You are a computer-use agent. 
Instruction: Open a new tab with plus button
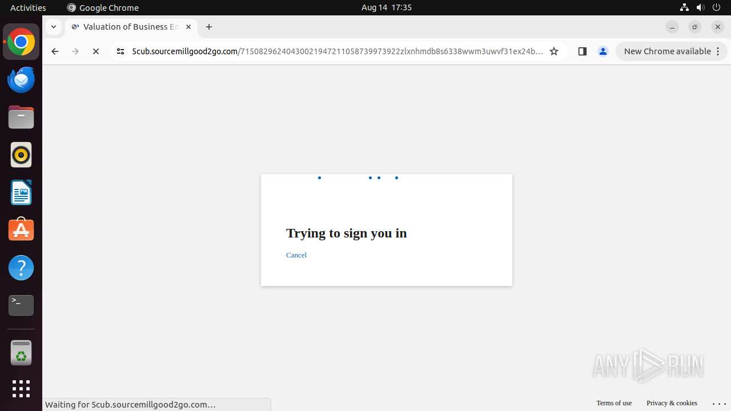[209, 27]
